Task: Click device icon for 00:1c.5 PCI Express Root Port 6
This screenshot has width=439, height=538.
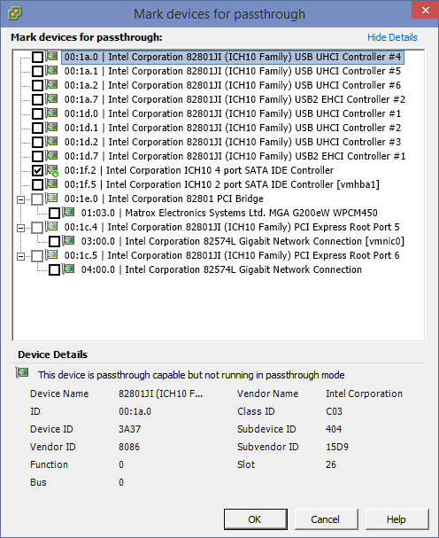Action: click(x=51, y=255)
